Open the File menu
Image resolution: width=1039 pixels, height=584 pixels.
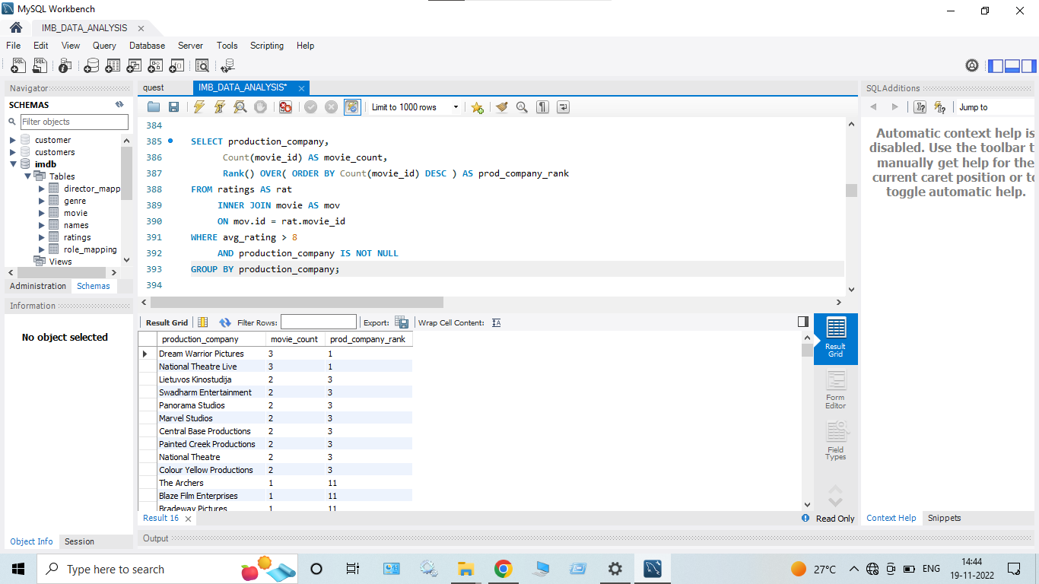13,46
